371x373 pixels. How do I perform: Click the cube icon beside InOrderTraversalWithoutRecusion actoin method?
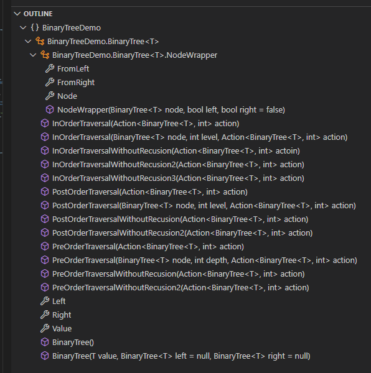coord(45,151)
